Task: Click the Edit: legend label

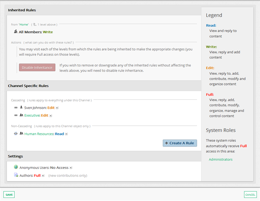Action: point(210,68)
